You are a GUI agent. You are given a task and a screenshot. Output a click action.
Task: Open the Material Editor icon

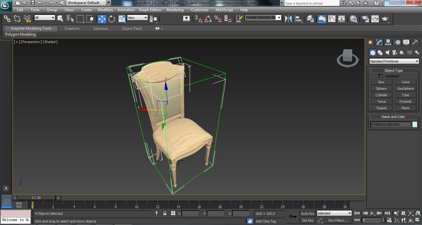coord(353,18)
